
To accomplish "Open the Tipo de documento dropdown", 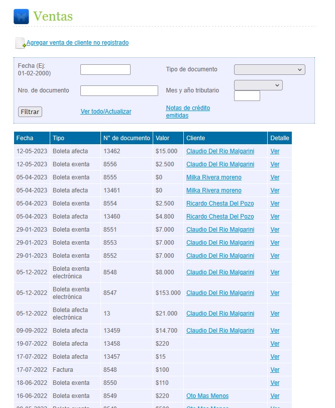I will coord(269,69).
